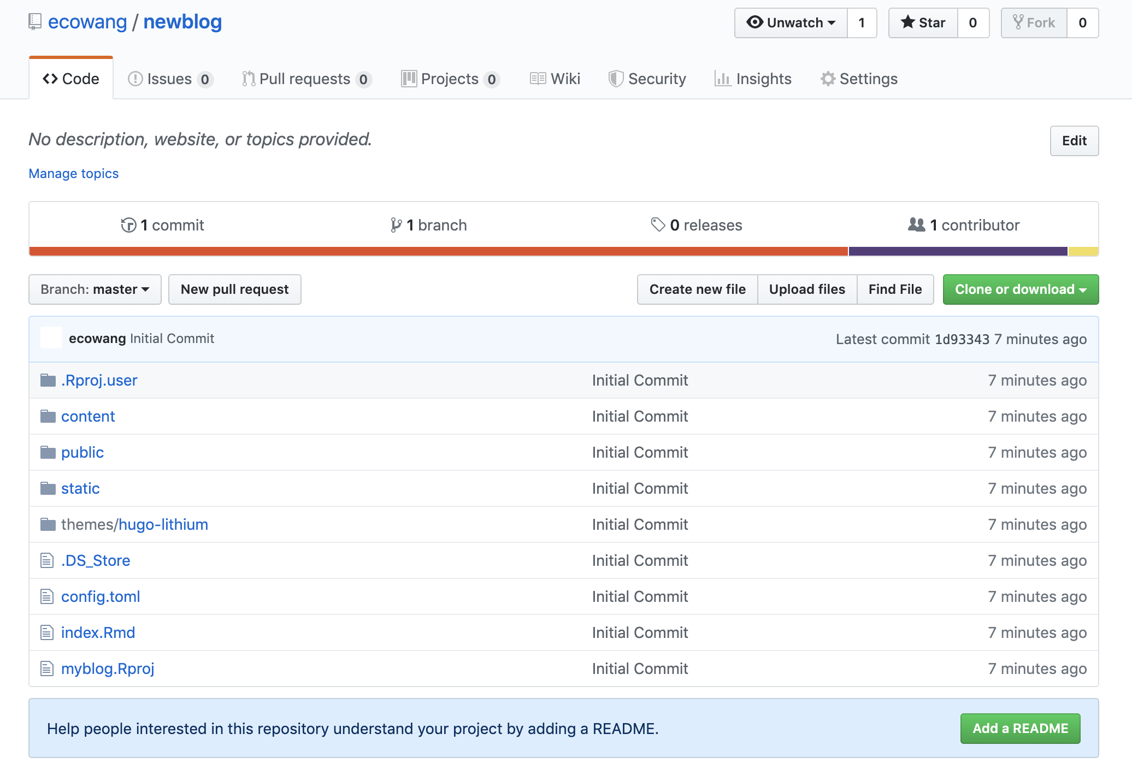Open latest commit hash 1d93343
This screenshot has width=1132, height=769.
(x=962, y=339)
